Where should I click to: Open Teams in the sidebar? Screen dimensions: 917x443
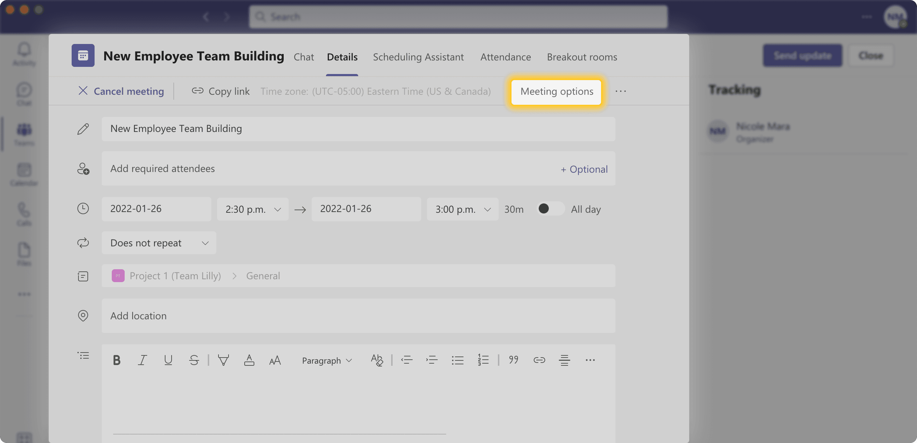[24, 134]
